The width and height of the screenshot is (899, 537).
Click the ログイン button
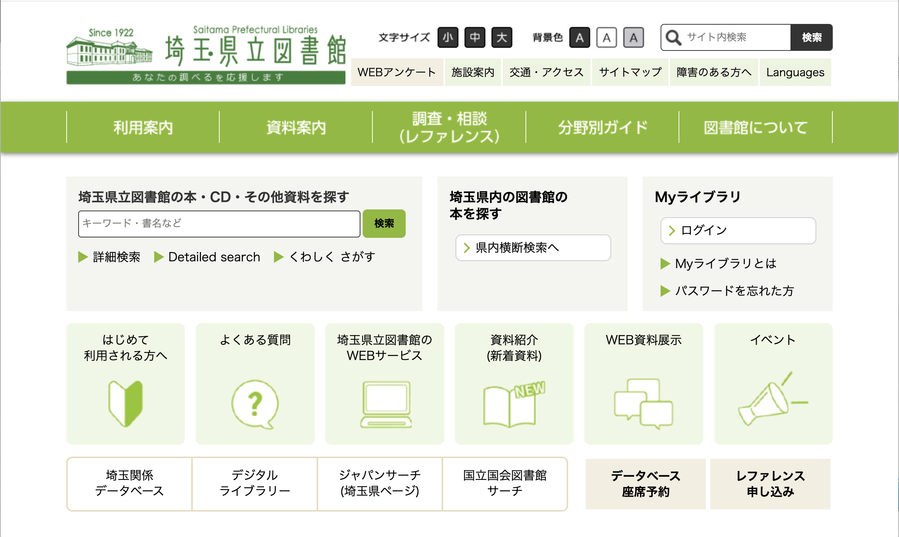pos(738,231)
